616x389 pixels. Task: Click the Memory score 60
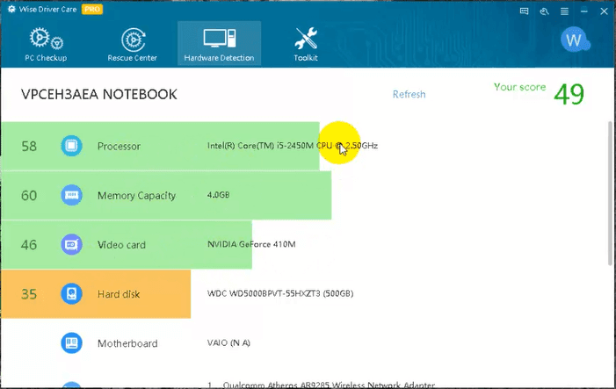tap(29, 196)
